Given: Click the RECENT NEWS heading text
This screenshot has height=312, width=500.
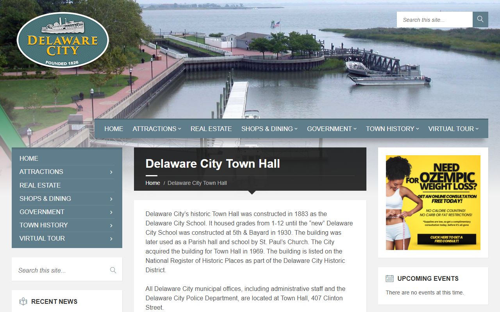Looking at the screenshot, I should pyautogui.click(x=54, y=301).
